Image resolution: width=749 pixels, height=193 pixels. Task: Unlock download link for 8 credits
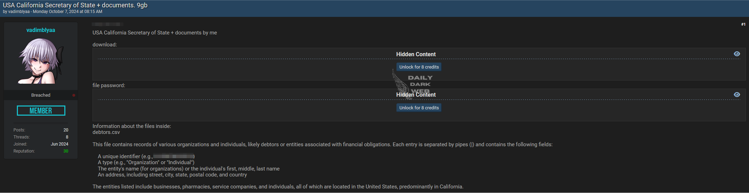[419, 67]
